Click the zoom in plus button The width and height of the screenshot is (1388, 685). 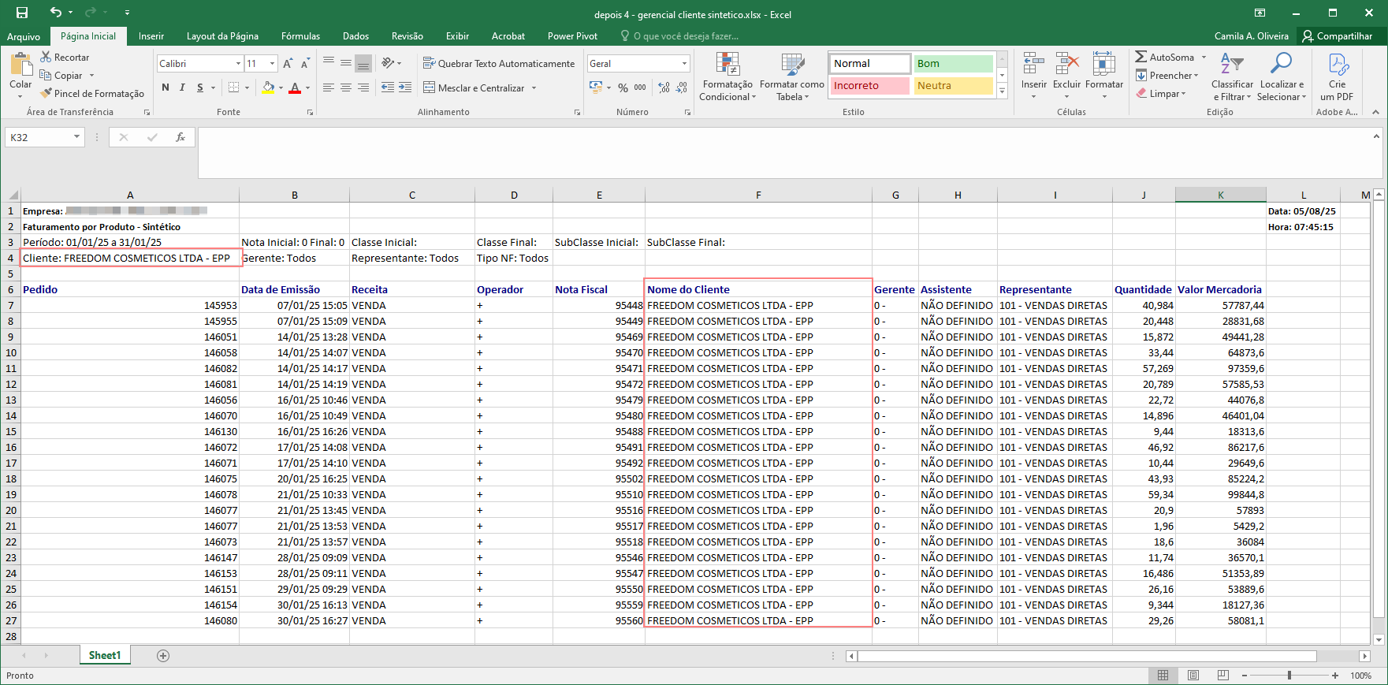click(x=1335, y=676)
